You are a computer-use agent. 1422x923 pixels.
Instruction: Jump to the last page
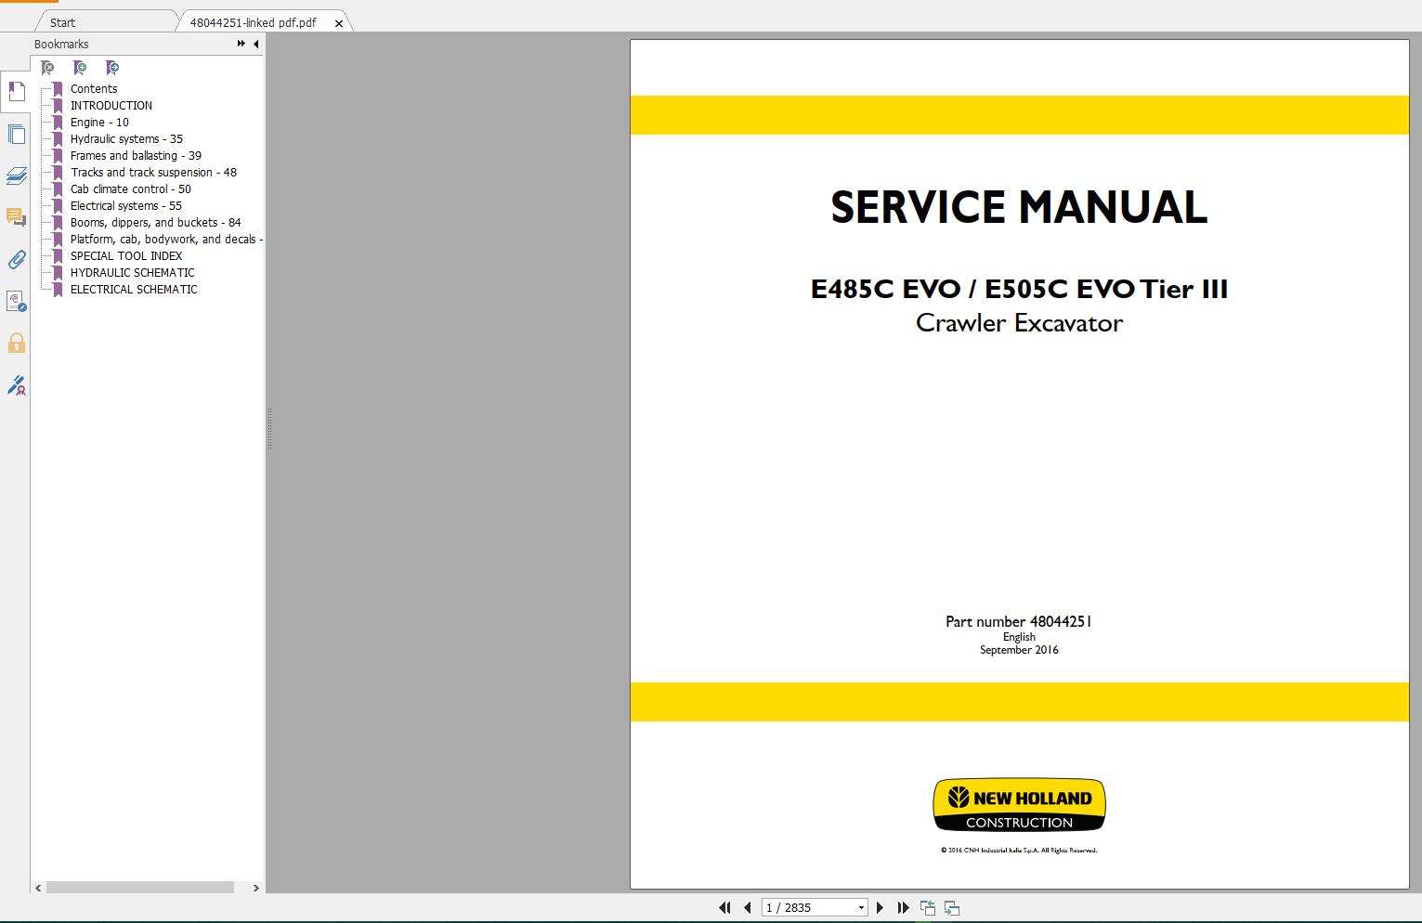coord(903,907)
